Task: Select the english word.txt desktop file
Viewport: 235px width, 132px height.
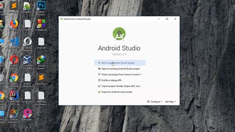Action: (x=28, y=80)
